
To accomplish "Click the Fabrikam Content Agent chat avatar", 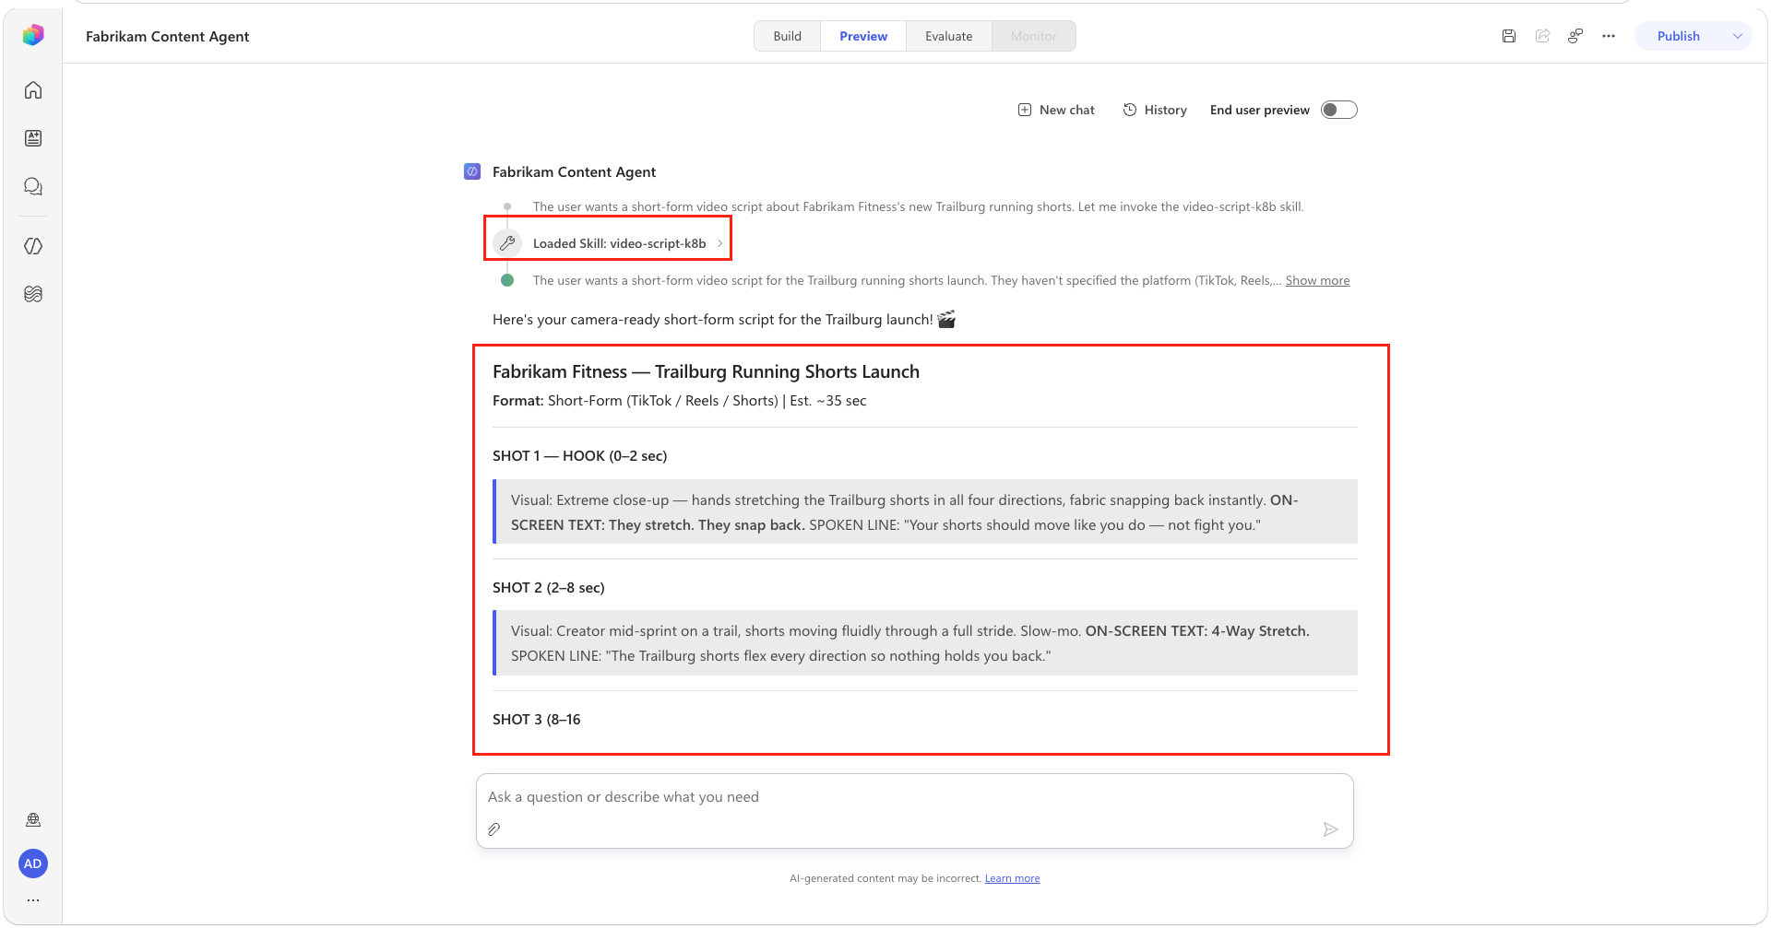I will coord(472,171).
